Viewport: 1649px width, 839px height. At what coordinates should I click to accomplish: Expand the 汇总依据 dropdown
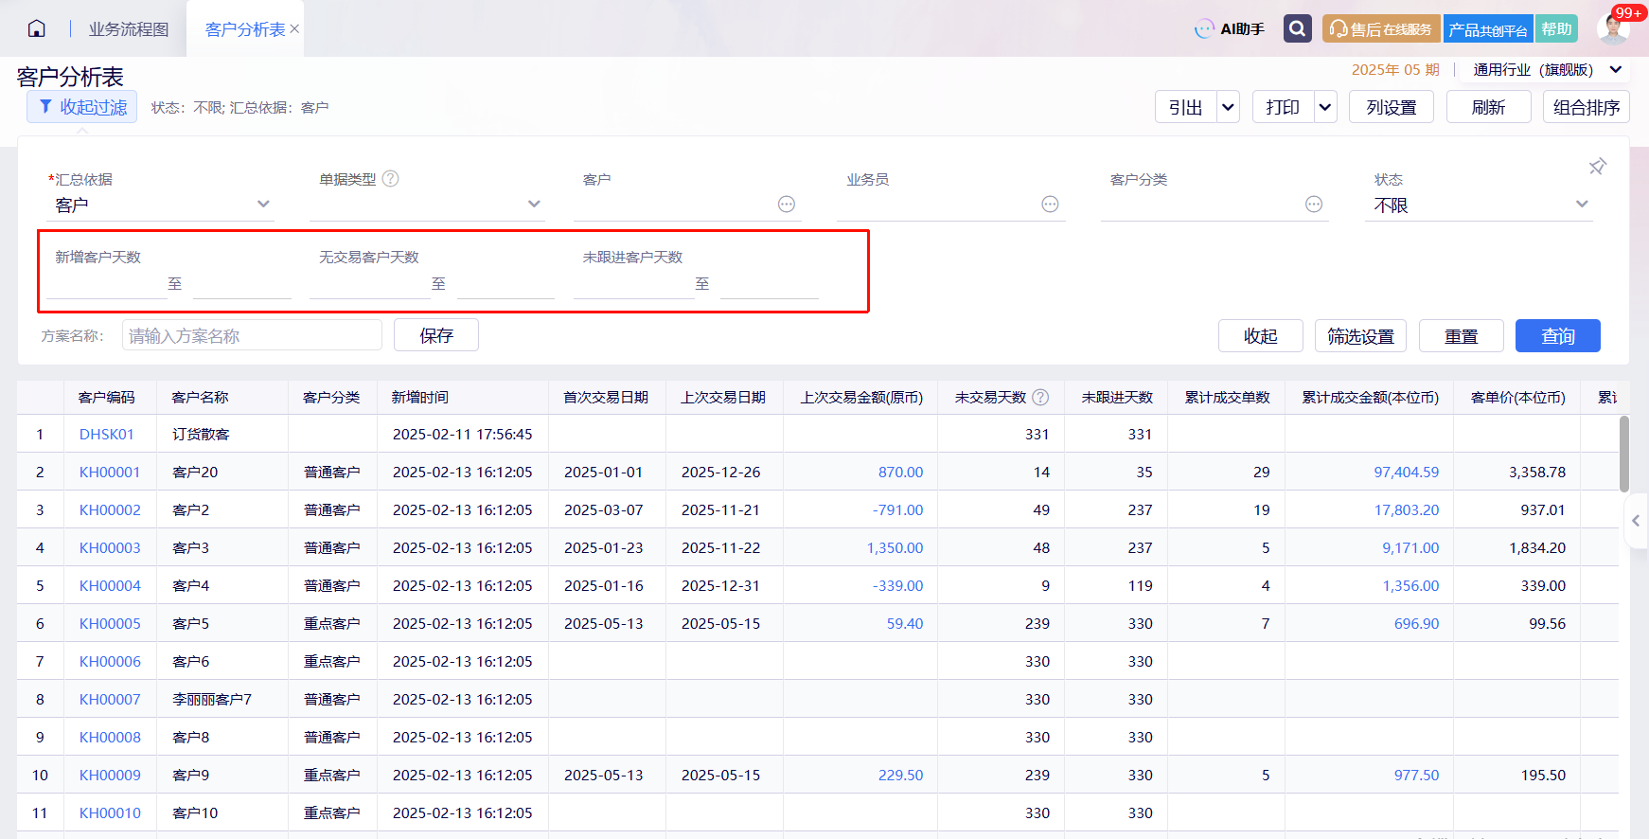pyautogui.click(x=263, y=205)
